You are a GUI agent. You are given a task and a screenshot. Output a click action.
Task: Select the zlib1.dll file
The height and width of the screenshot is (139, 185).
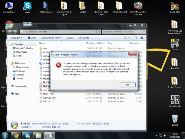[x=91, y=101]
